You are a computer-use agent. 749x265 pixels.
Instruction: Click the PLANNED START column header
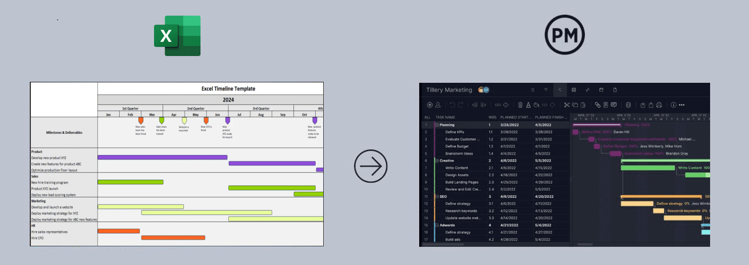(516, 117)
